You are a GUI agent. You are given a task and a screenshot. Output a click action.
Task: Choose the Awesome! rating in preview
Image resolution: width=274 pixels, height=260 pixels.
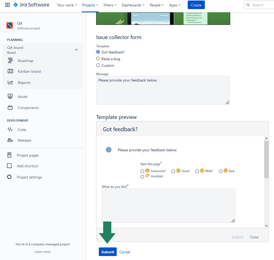coord(142,171)
